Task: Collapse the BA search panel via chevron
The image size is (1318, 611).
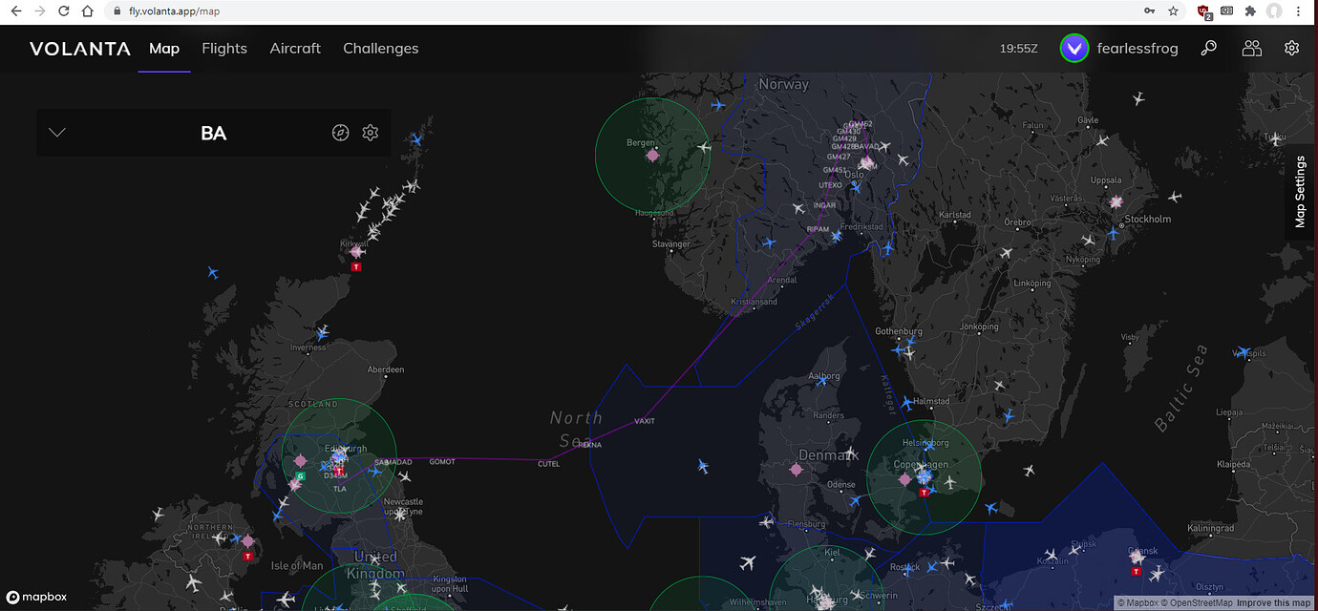Action: tap(56, 133)
